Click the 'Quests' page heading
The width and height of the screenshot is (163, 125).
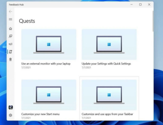click(27, 21)
